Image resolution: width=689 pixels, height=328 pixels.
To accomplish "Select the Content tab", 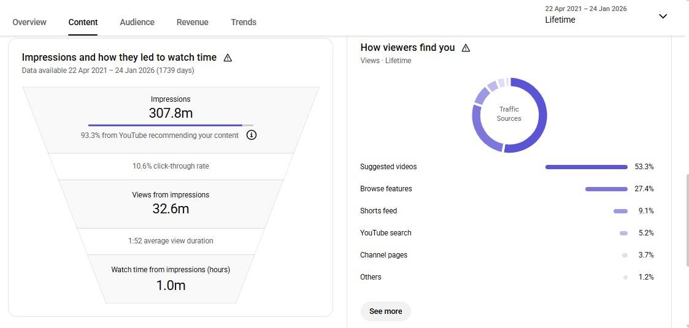I will (x=83, y=22).
